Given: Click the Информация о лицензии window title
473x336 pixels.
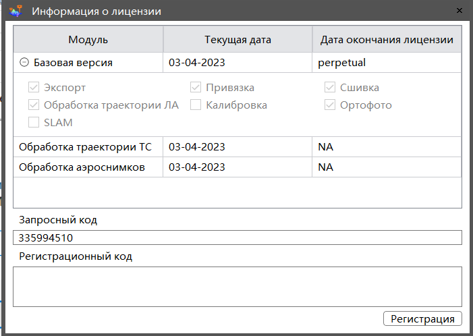Looking at the screenshot, I should pyautogui.click(x=96, y=11).
